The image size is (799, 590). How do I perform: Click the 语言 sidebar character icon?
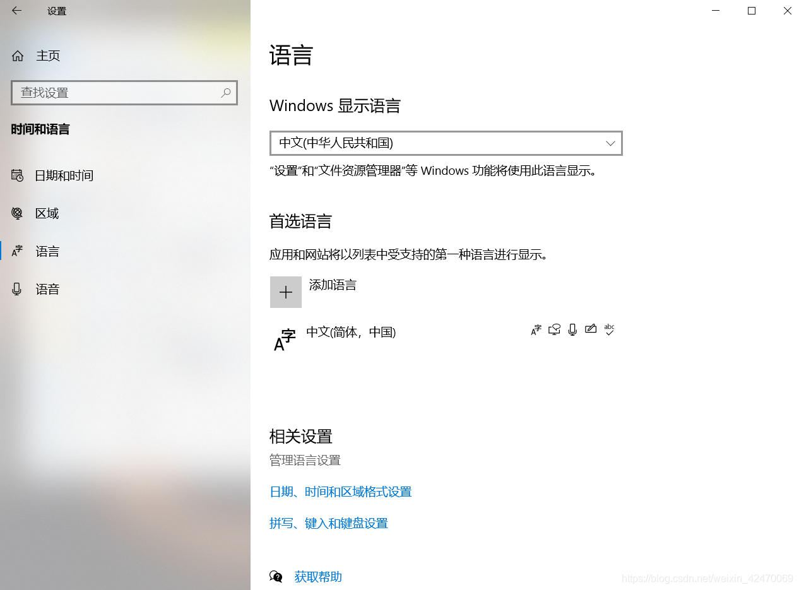(x=18, y=251)
